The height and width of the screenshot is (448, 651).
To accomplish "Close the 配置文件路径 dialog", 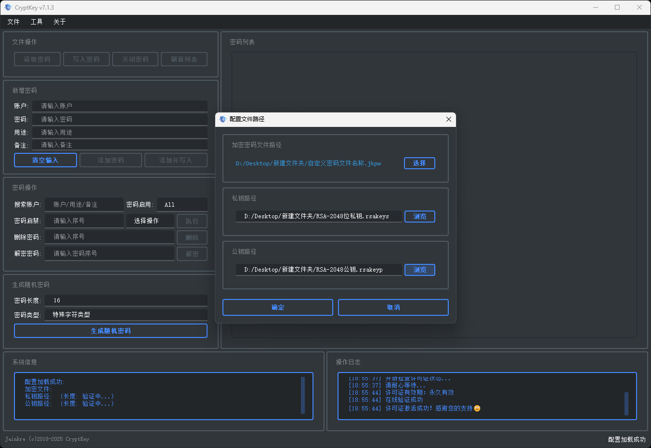I will pos(448,119).
